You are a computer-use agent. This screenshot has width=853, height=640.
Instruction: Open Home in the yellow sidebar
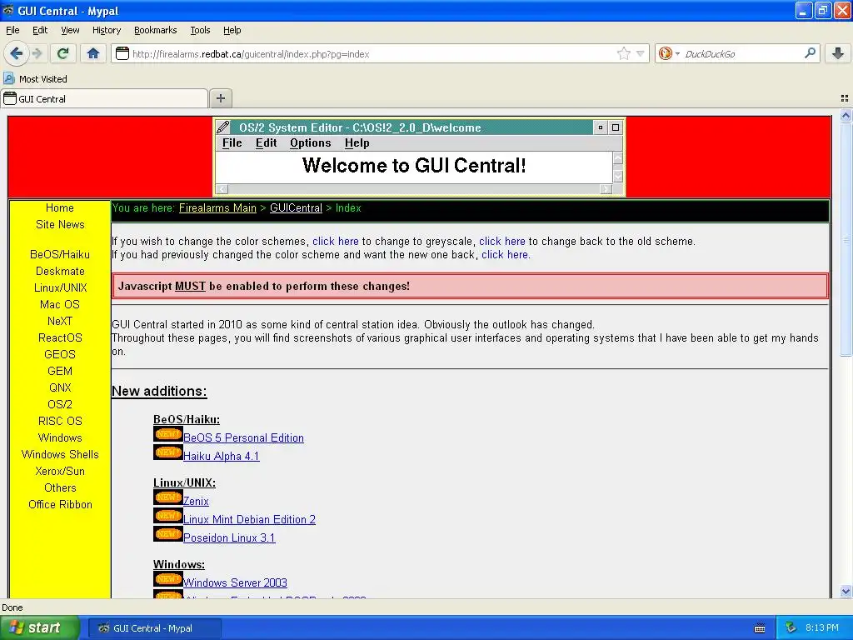[60, 207]
